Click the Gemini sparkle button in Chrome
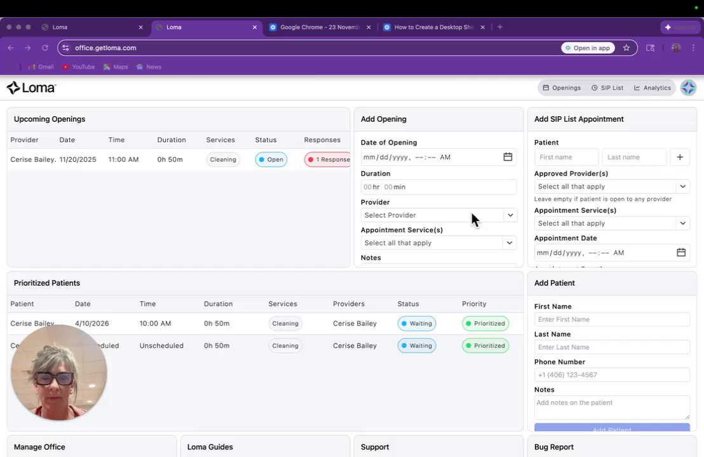 (680, 27)
